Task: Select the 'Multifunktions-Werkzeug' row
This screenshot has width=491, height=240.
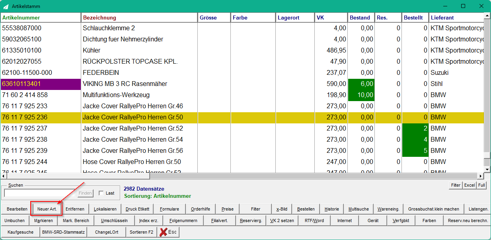Action: coord(242,95)
